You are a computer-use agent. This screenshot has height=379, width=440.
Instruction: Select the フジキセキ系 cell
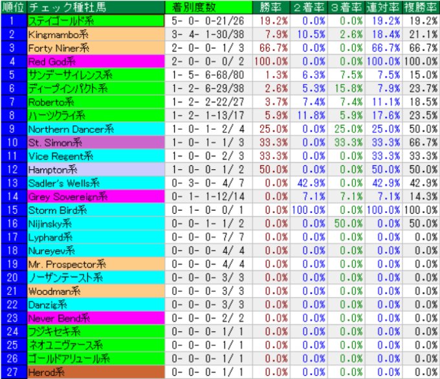[x=96, y=332]
